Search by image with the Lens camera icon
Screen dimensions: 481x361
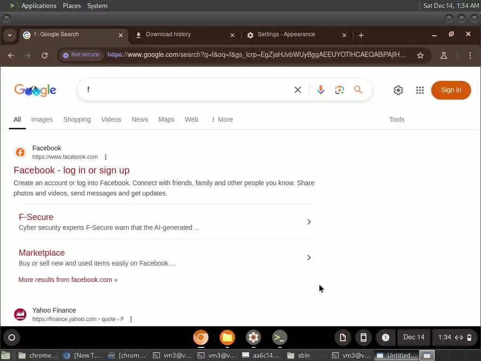pos(339,90)
